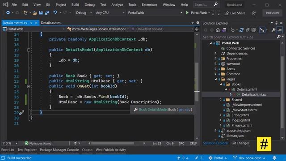Close the Details.cshtml.cs tab
The image size is (286, 161).
point(36,23)
